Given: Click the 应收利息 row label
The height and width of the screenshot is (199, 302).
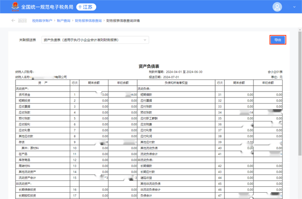Looking at the screenshot, I should [24, 130].
